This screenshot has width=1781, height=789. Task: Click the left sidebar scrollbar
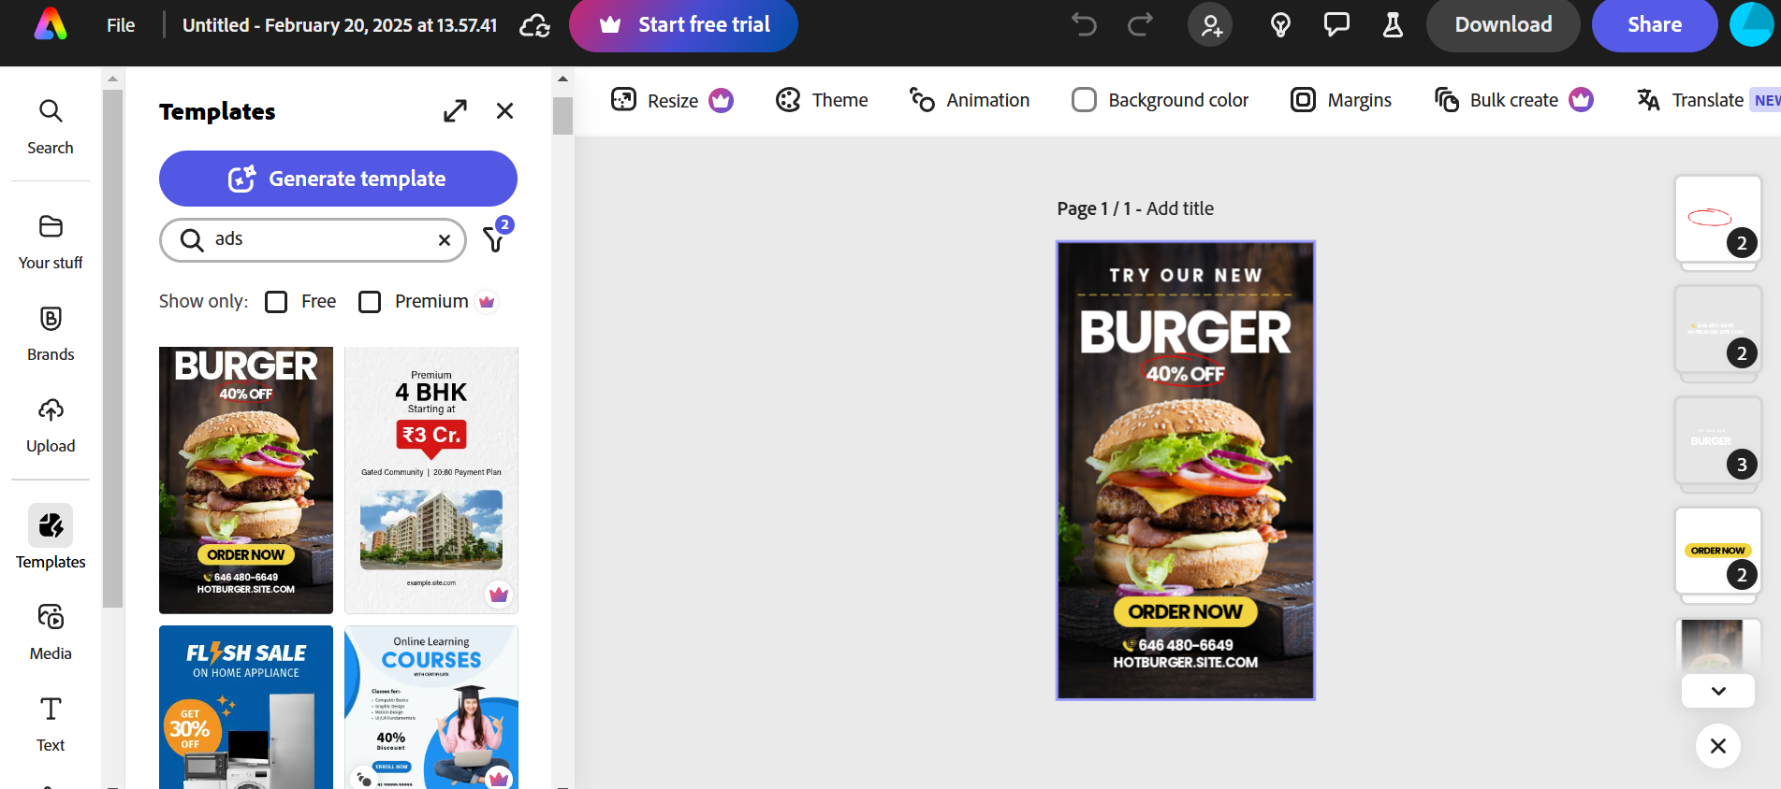coord(112,348)
